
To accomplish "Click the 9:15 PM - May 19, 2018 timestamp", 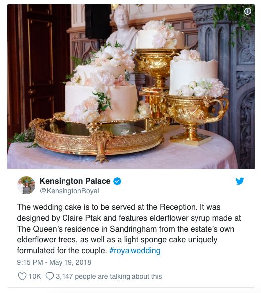I will 54,262.
